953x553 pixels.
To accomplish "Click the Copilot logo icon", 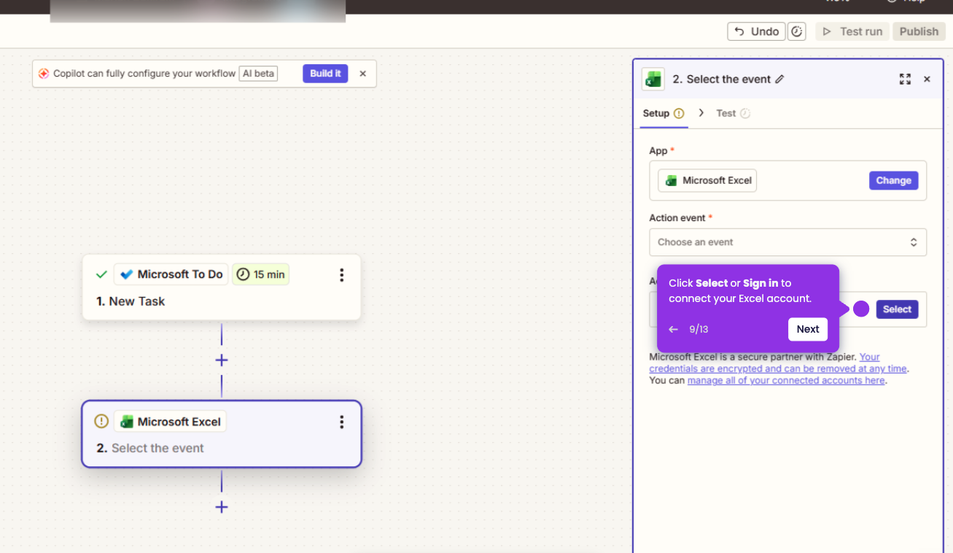I will [44, 74].
